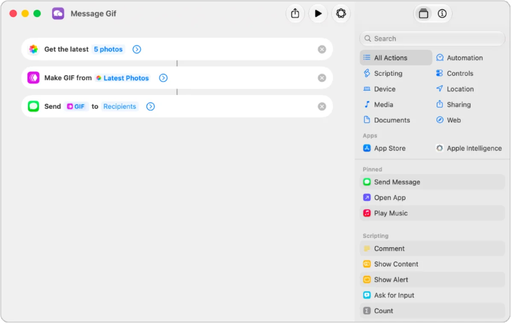Remove the Send GIF action

322,107
